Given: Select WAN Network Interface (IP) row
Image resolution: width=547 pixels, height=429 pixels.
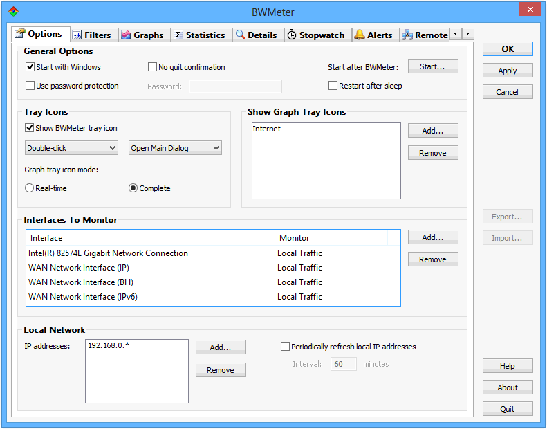Looking at the screenshot, I should [213, 268].
